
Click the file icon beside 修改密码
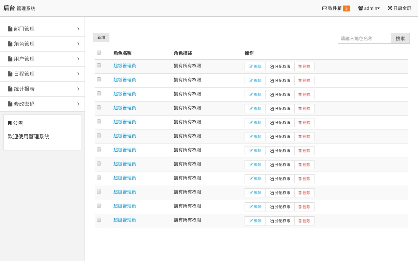(10, 104)
